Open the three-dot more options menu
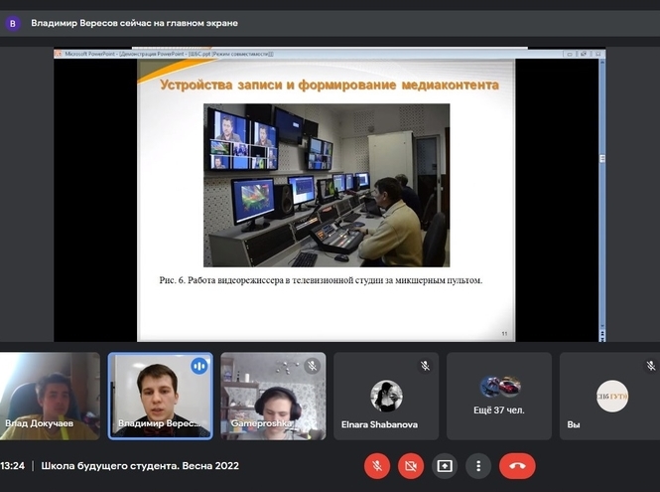The image size is (660, 492). point(478,465)
